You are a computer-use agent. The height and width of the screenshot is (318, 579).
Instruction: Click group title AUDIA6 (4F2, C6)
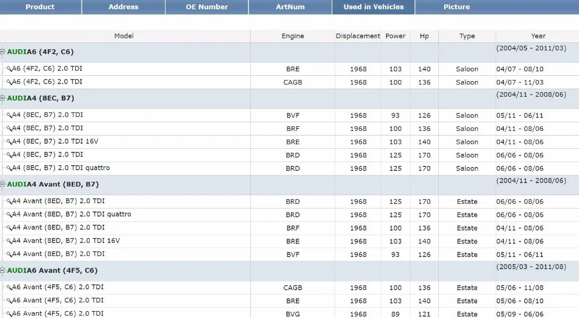[41, 52]
